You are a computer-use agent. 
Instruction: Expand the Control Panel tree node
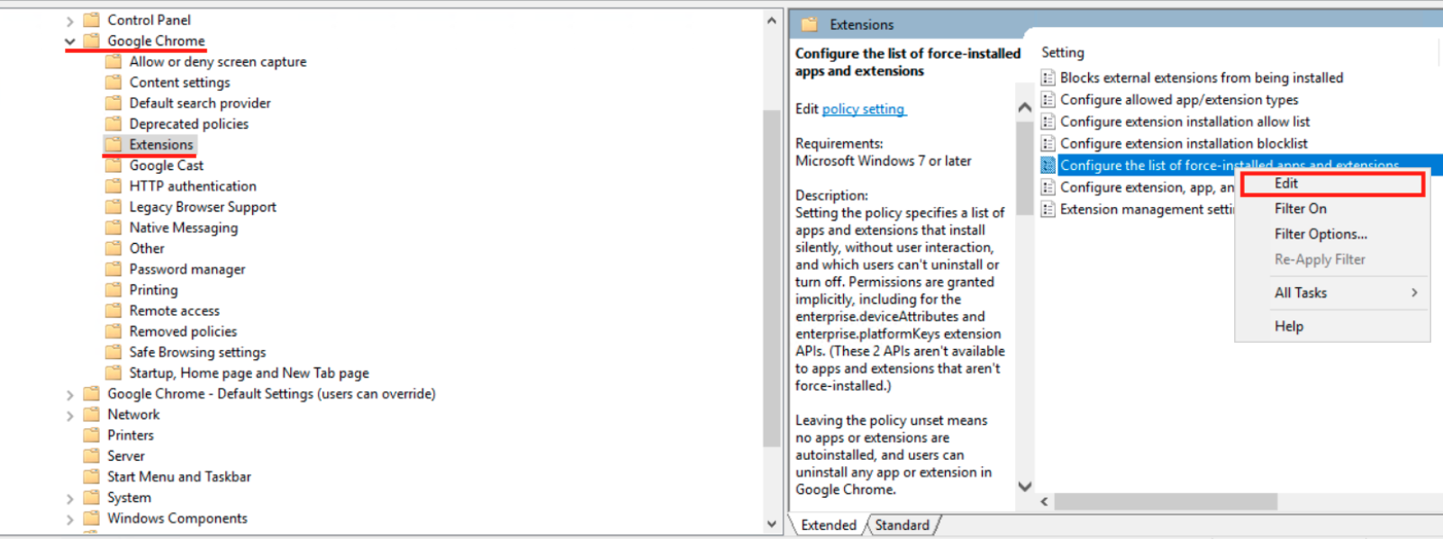[69, 21]
